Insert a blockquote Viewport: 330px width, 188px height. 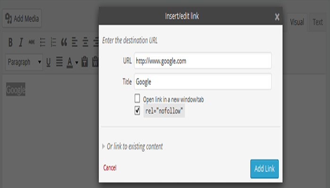[64, 42]
